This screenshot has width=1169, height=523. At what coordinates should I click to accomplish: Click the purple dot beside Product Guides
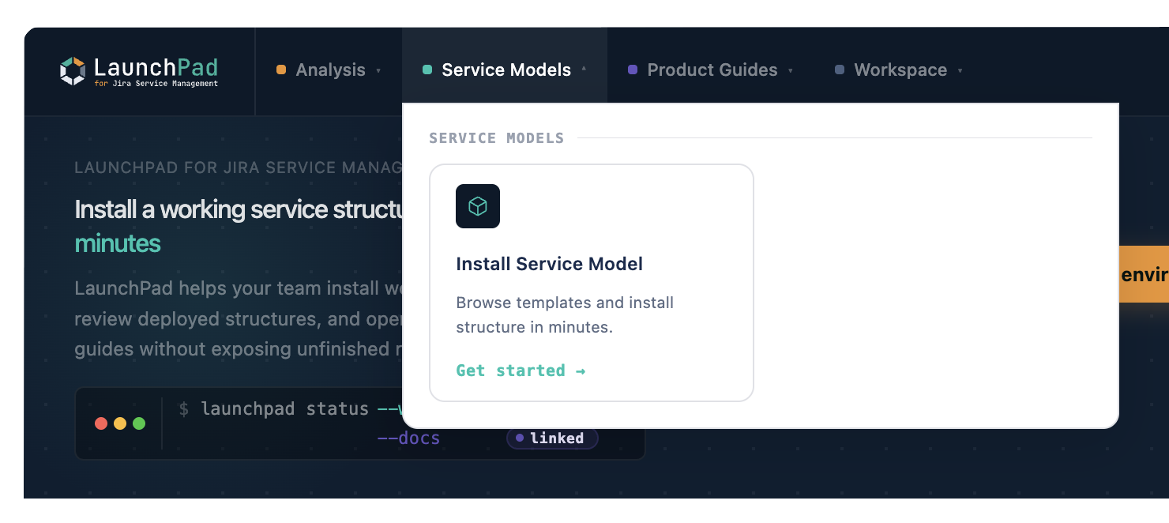pos(633,70)
